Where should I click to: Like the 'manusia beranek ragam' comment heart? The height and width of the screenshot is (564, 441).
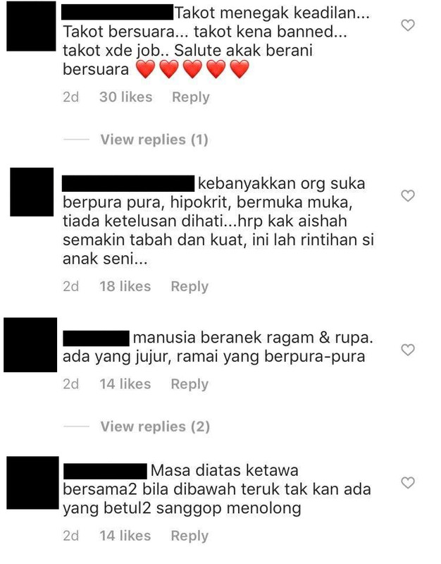click(408, 350)
